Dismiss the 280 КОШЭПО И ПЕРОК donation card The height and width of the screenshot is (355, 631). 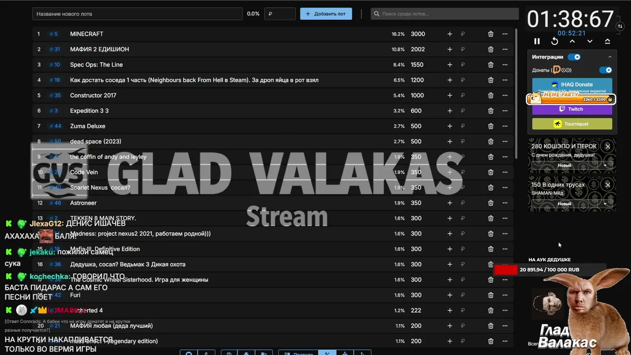click(608, 146)
